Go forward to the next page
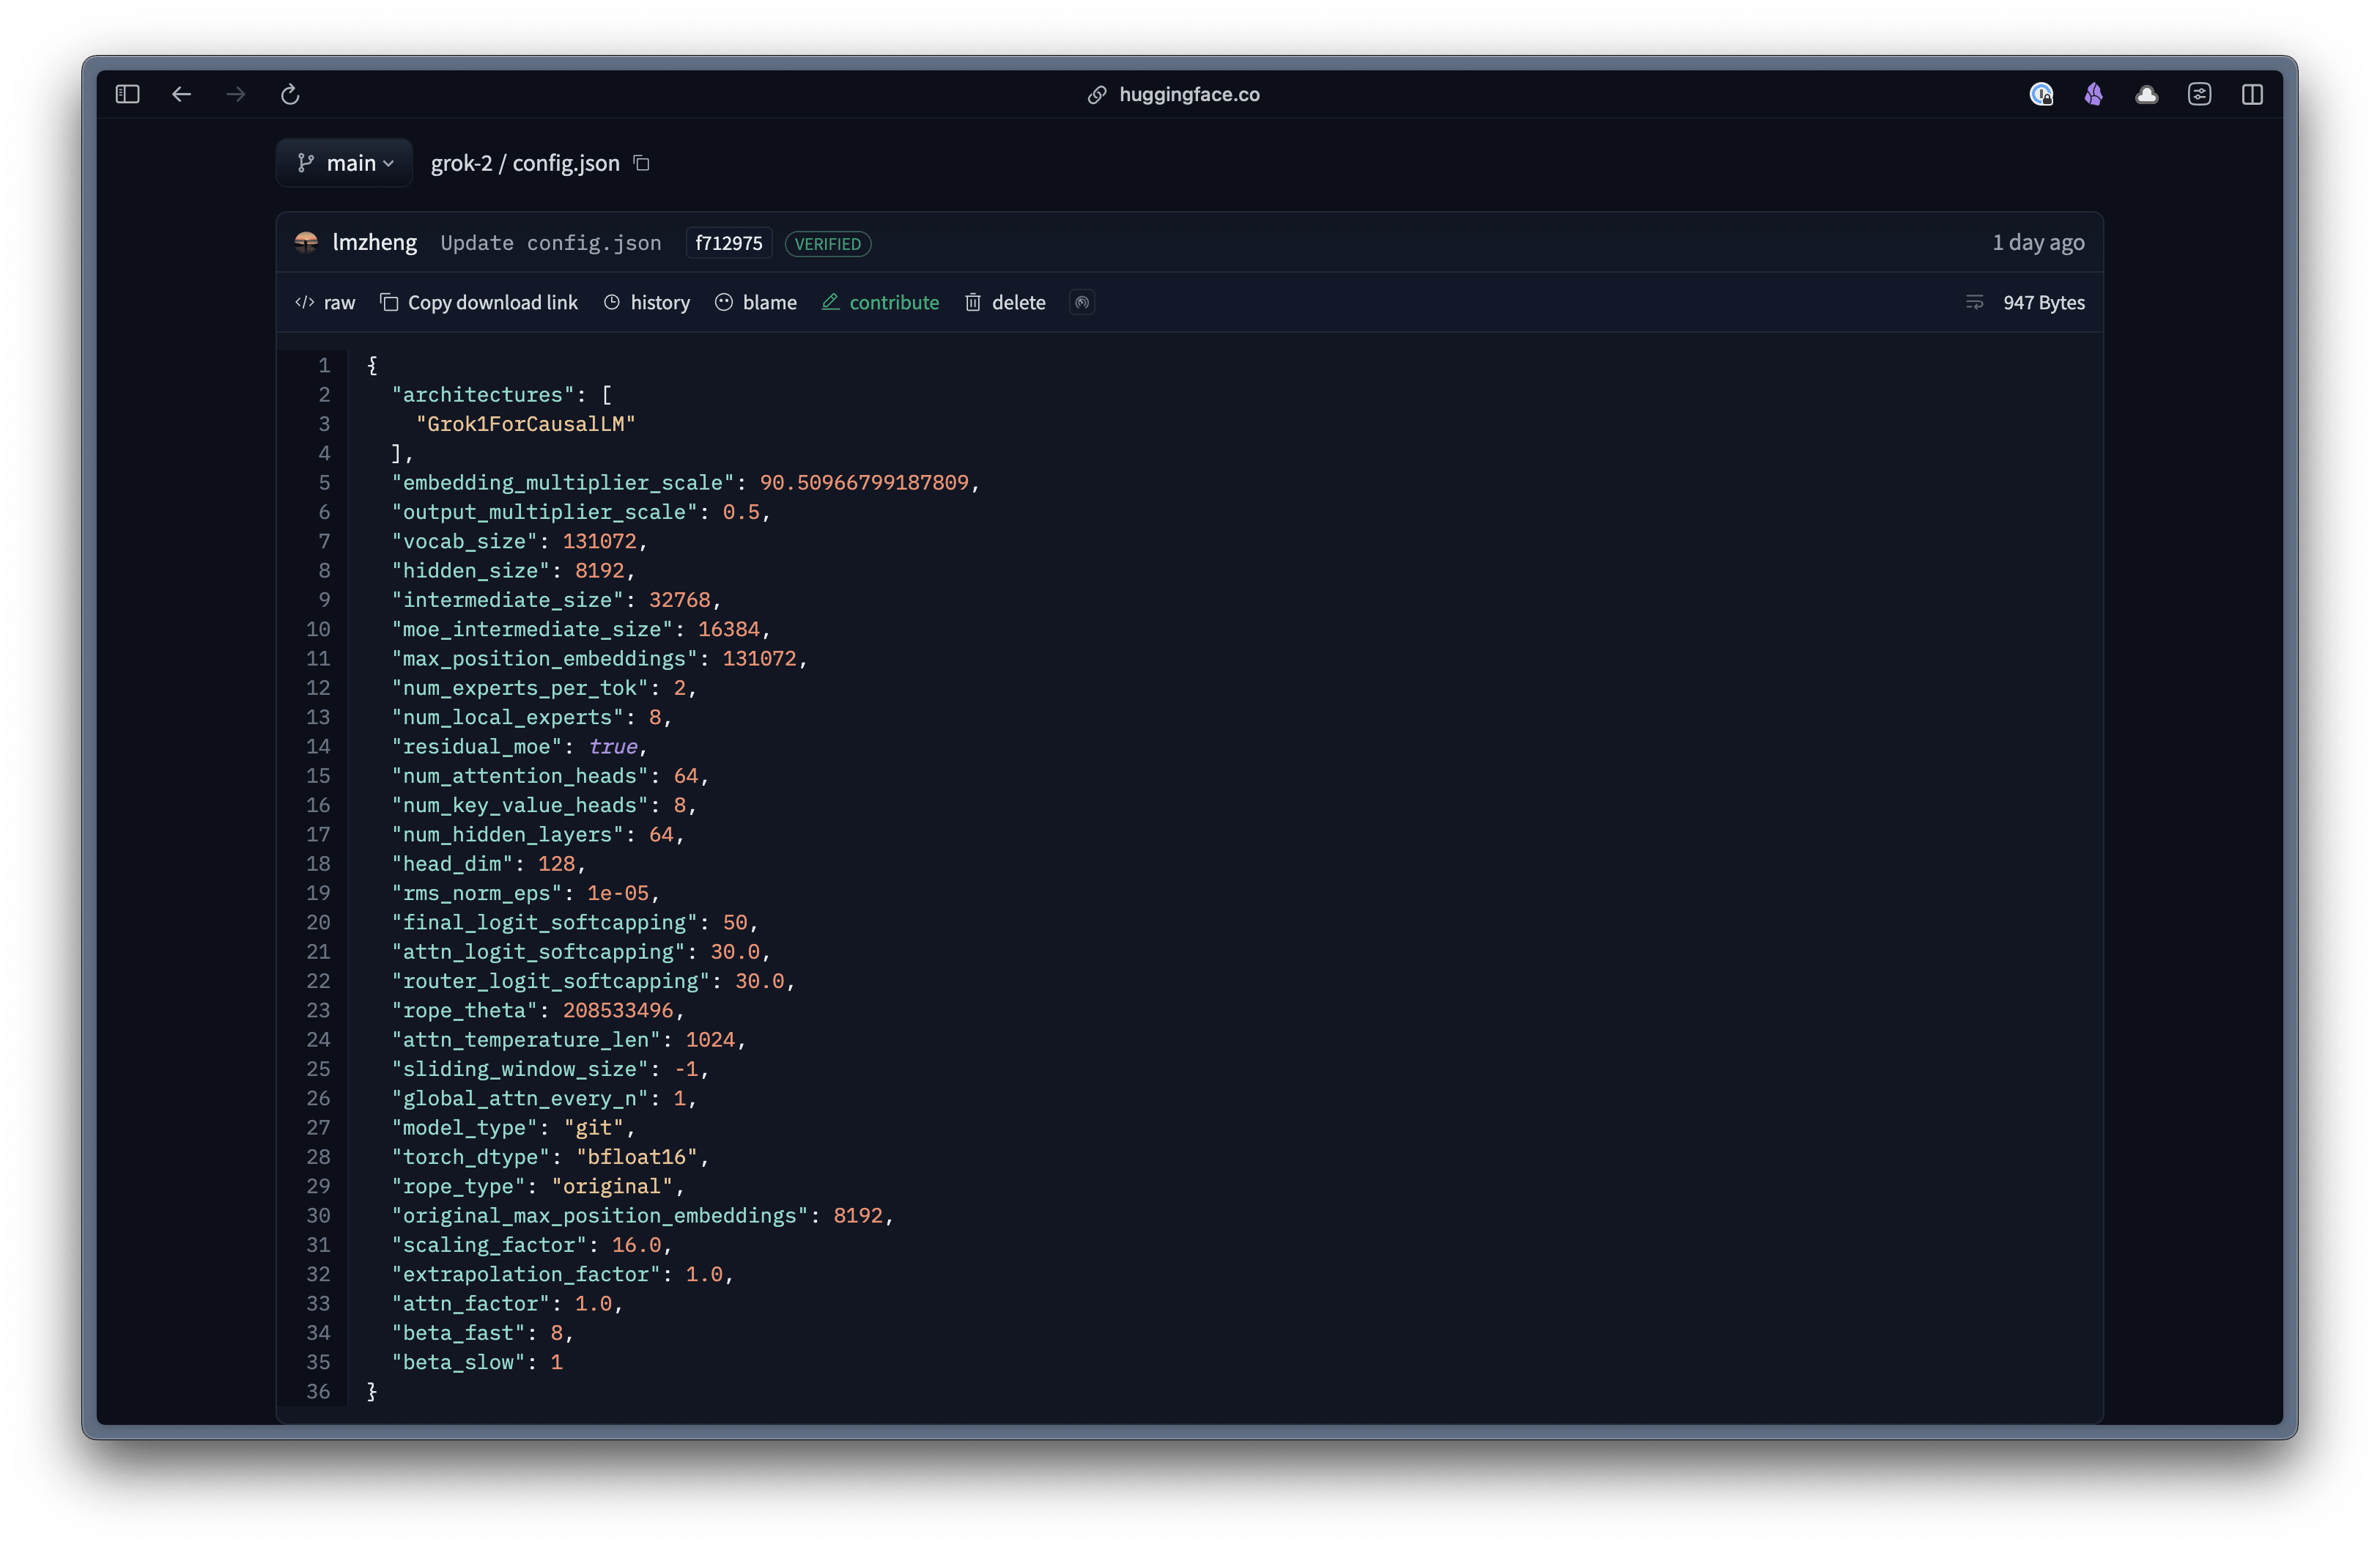 click(236, 94)
